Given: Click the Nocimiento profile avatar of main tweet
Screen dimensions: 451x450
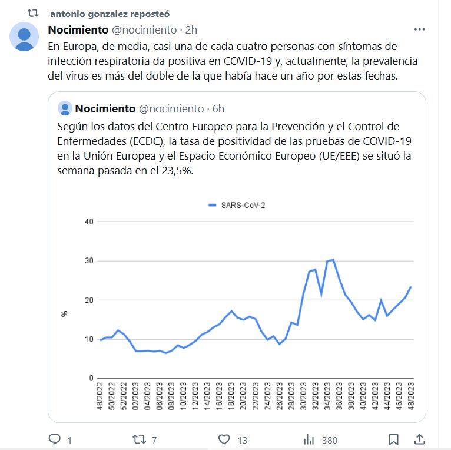Looking at the screenshot, I should (x=25, y=37).
